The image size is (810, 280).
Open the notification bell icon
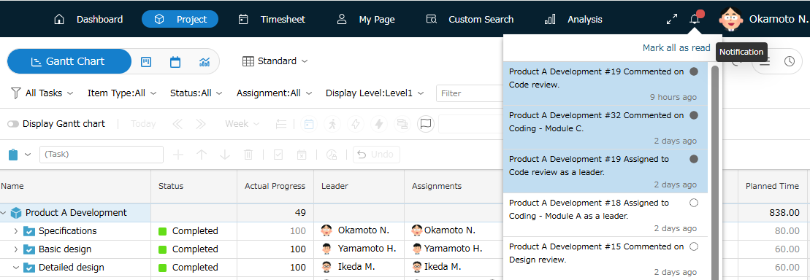pyautogui.click(x=695, y=20)
